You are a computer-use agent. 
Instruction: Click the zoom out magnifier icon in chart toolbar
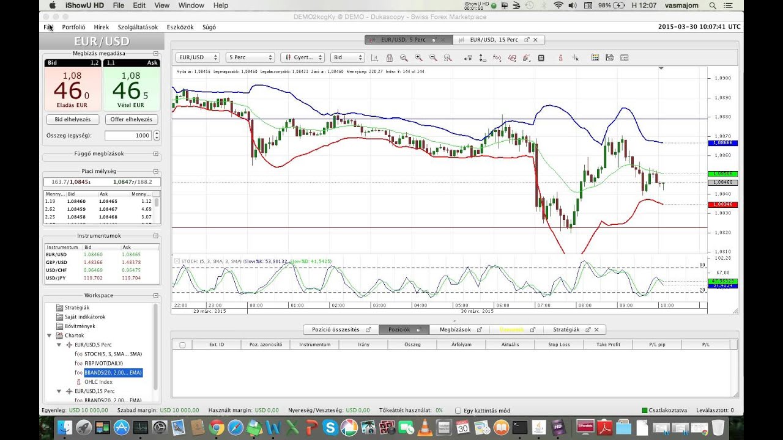(x=433, y=57)
